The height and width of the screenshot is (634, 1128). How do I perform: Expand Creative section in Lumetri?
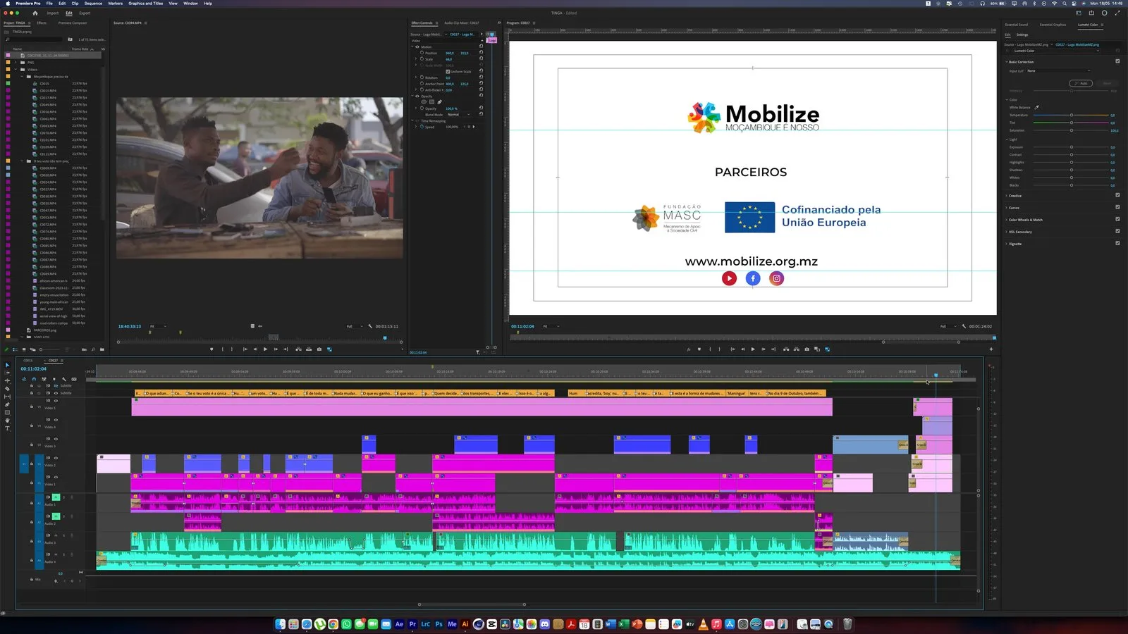[x=1007, y=196]
